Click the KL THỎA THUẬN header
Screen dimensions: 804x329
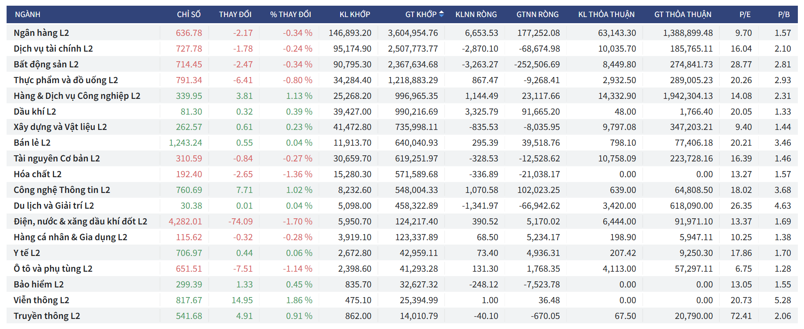pos(606,14)
